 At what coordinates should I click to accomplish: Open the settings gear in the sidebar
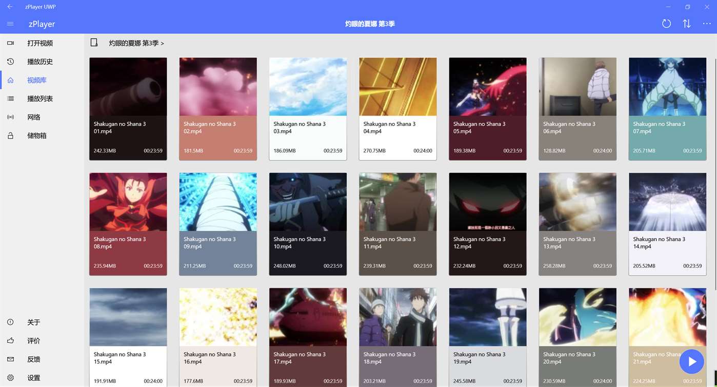[x=10, y=378]
